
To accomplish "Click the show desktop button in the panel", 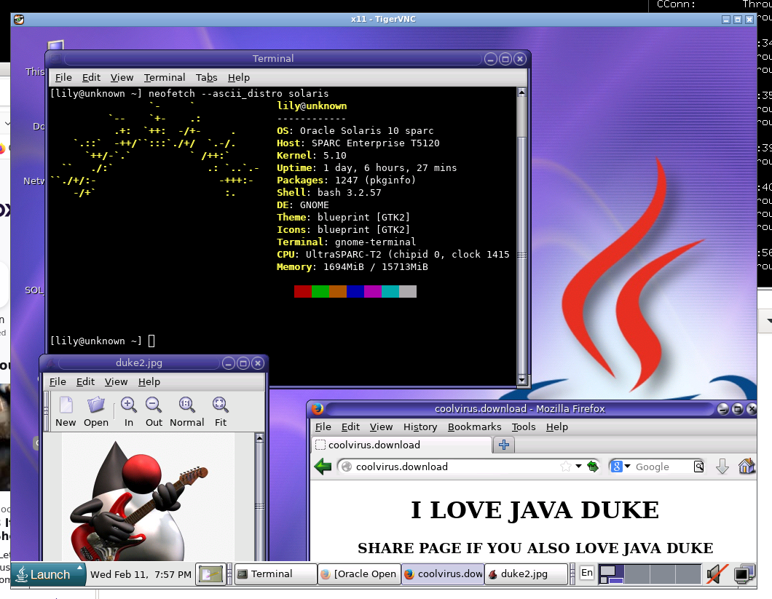I will pyautogui.click(x=210, y=574).
